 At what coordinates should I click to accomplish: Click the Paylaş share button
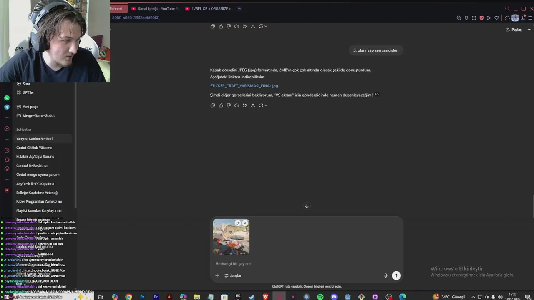click(514, 30)
